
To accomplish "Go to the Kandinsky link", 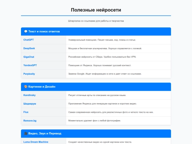I will click(x=30, y=95).
